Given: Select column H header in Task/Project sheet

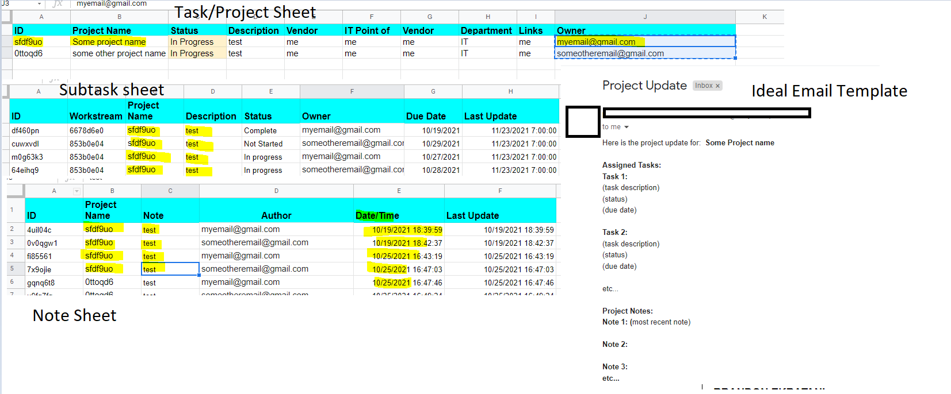Looking at the screenshot, I should 488,17.
